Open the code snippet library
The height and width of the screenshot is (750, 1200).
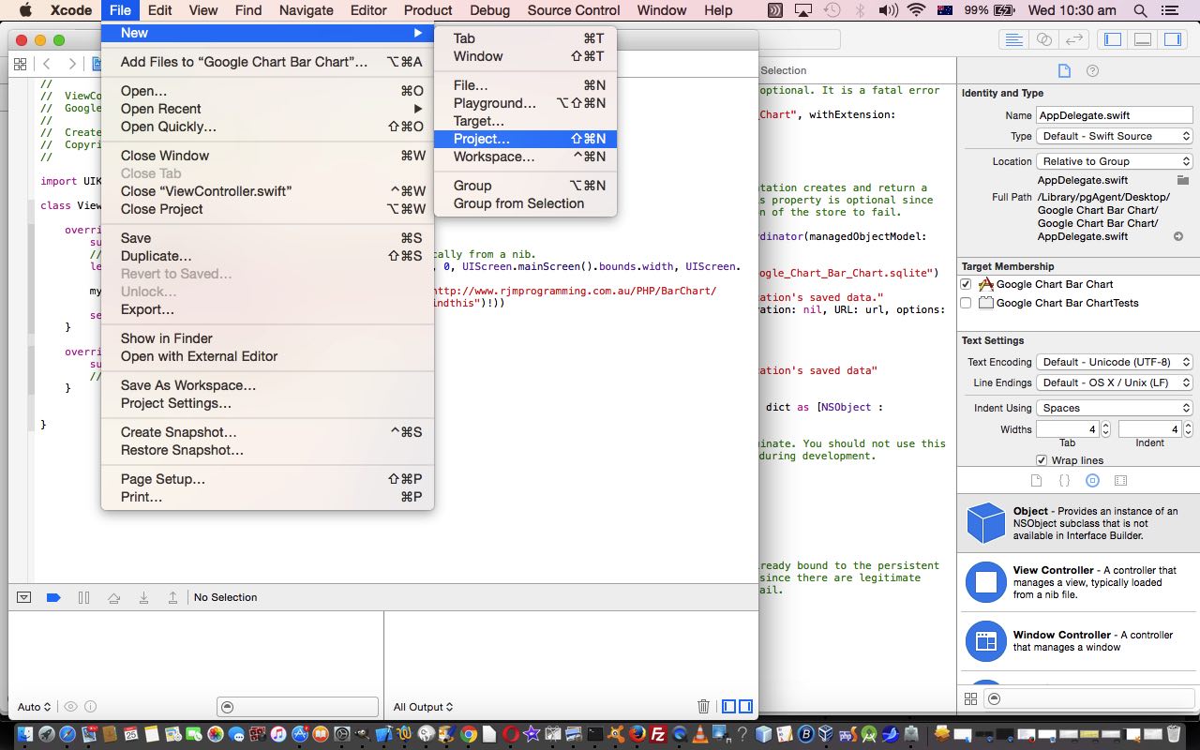point(1064,481)
